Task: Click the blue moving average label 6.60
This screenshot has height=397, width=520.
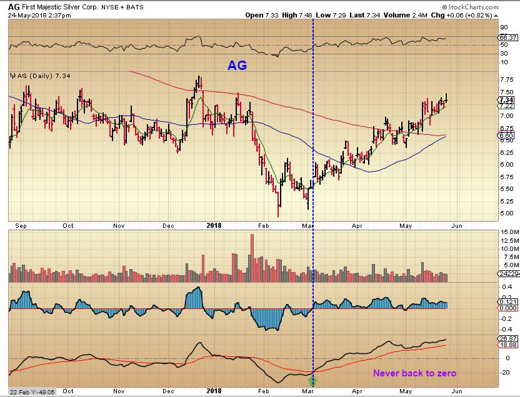Action: click(506, 135)
